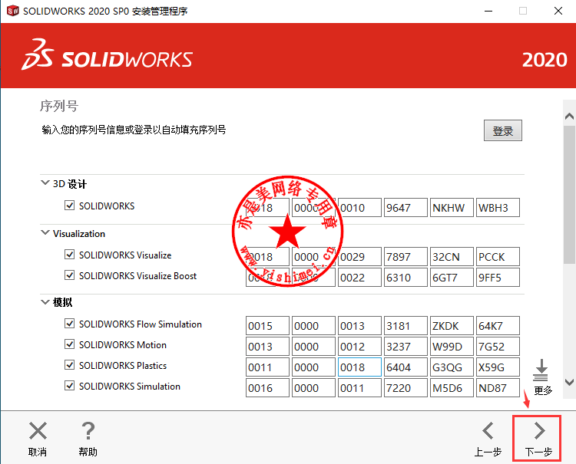
Task: Click the 更多 download more icon
Action: 541,370
